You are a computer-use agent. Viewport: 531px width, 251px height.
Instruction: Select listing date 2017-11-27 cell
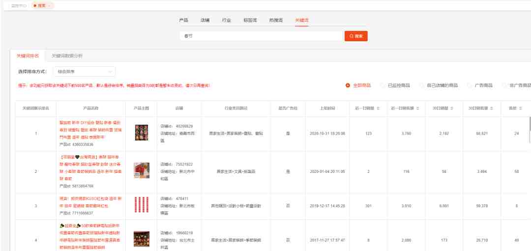tap(327, 240)
